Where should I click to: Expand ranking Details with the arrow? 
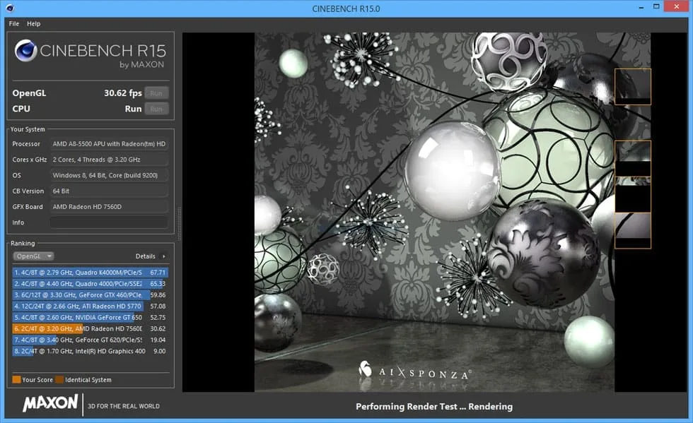coord(164,256)
